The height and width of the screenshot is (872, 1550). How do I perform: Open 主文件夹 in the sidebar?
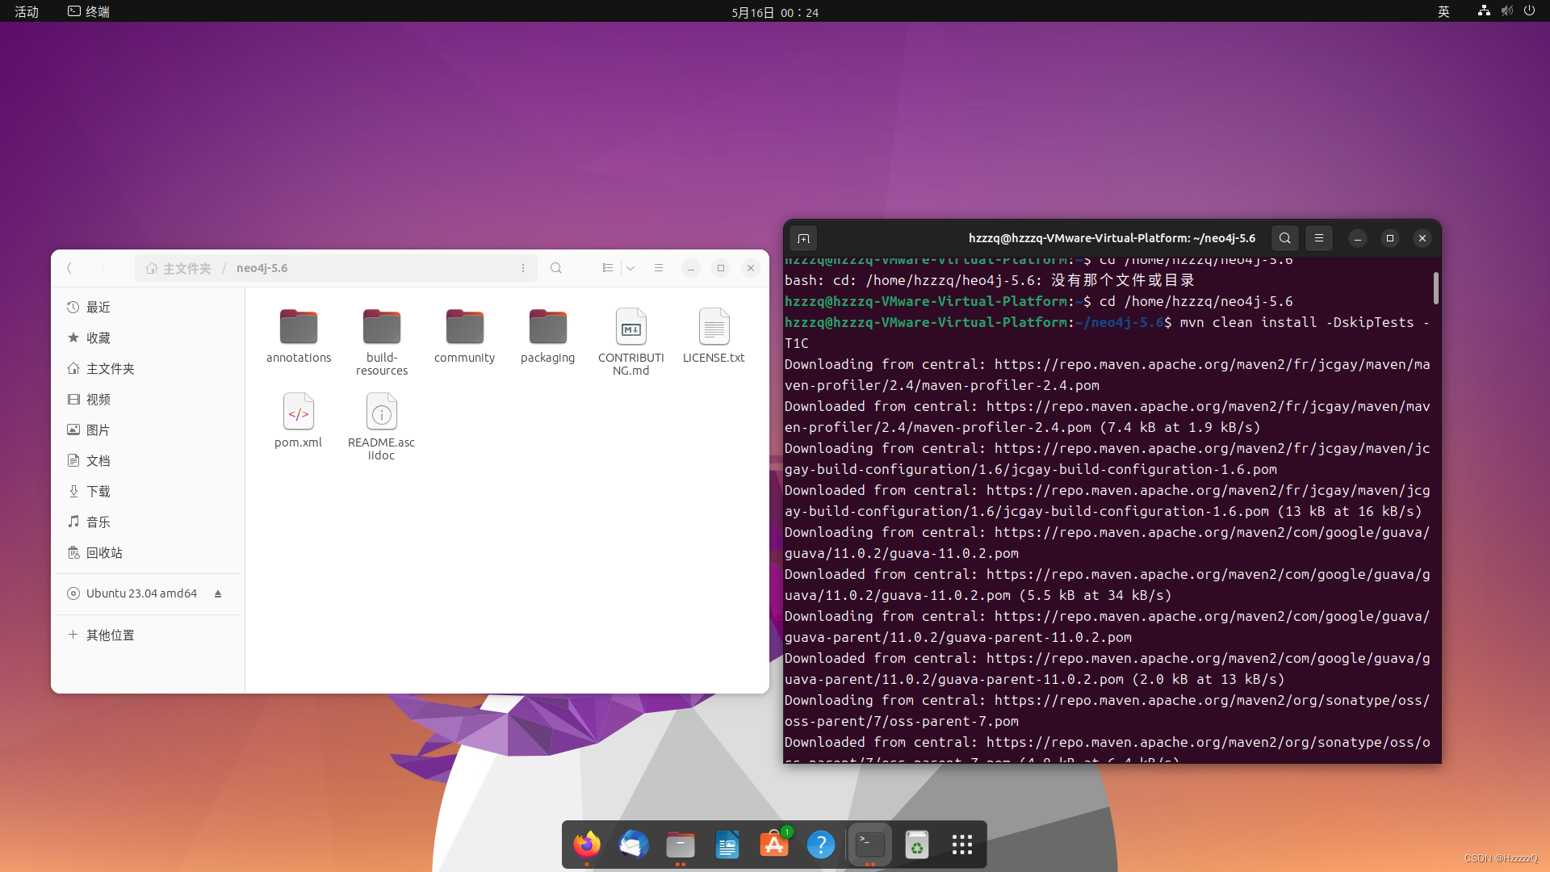[148, 369]
